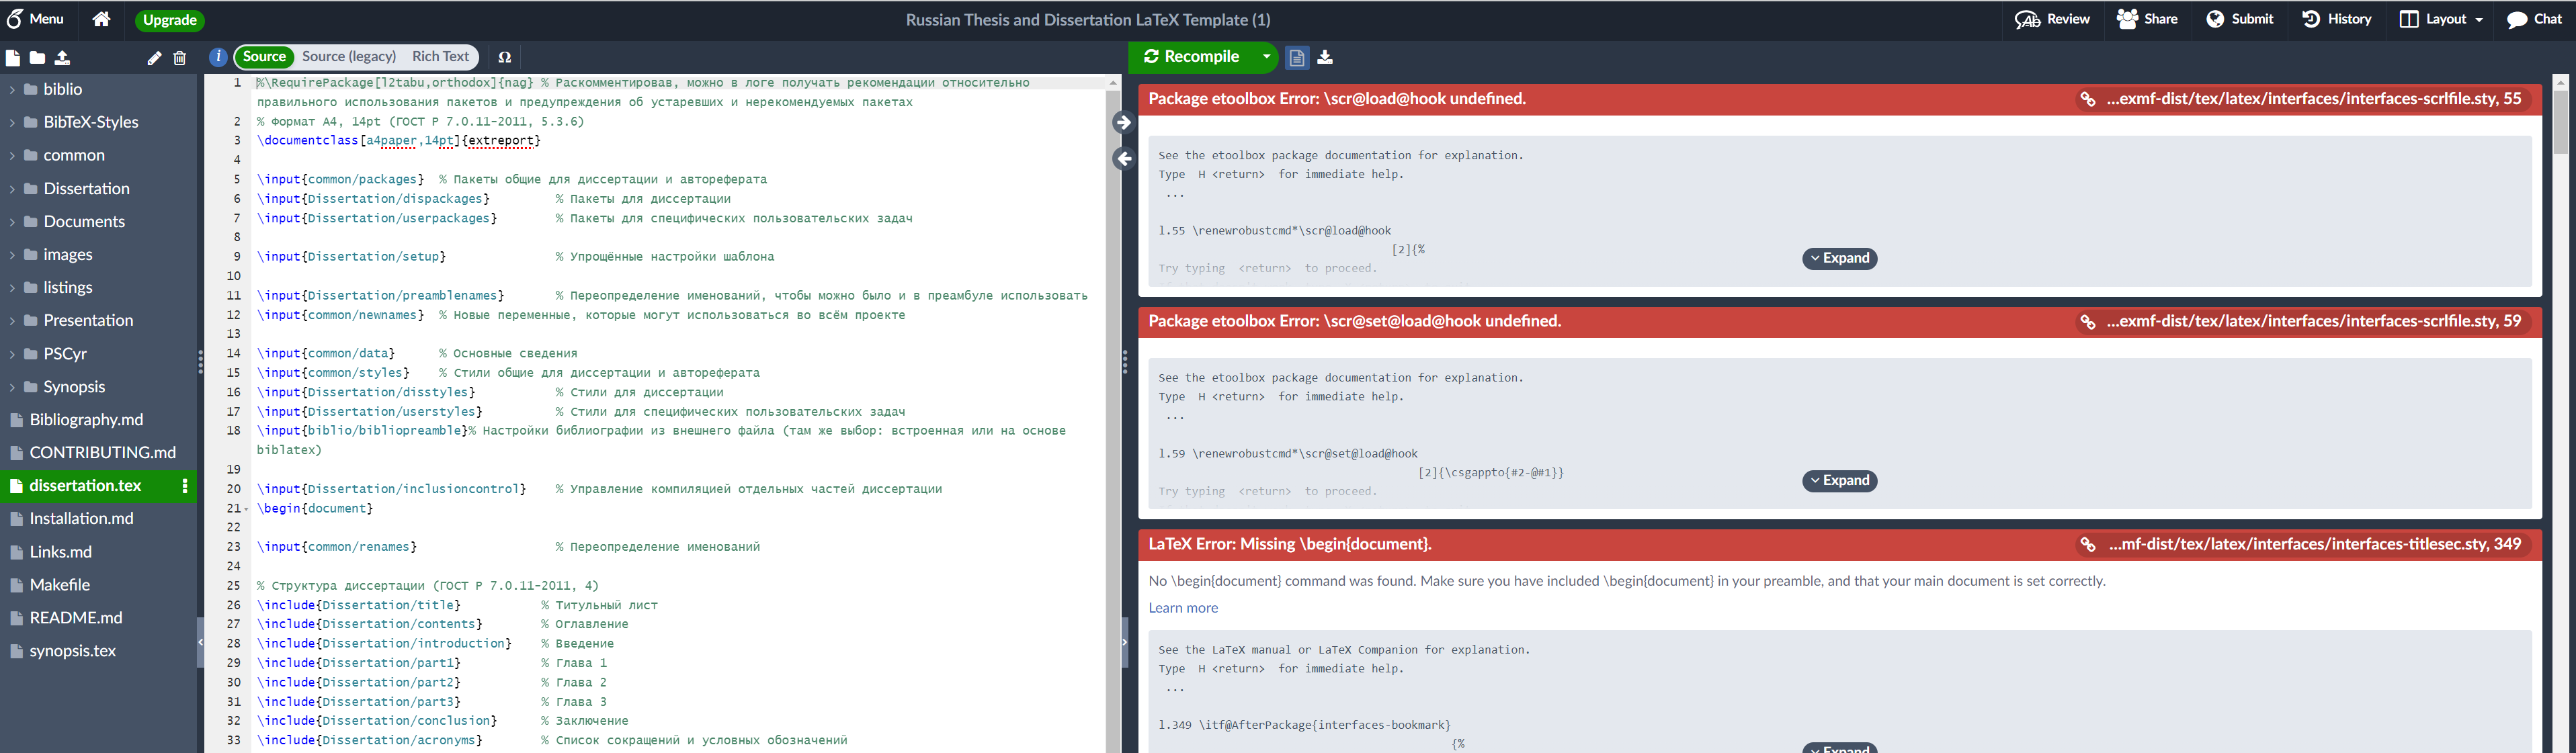Place cursor on \documentclass line 3

point(399,141)
